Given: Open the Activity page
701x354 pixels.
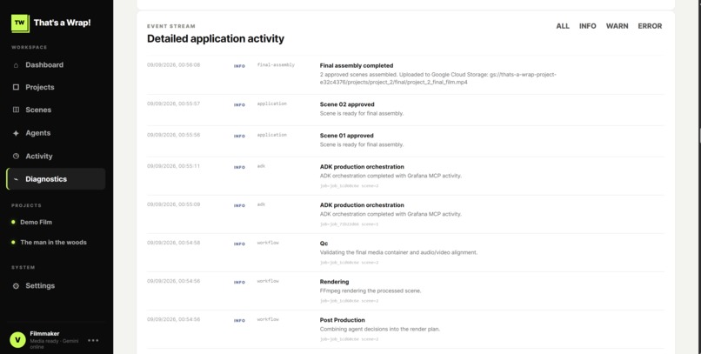Looking at the screenshot, I should (56, 156).
